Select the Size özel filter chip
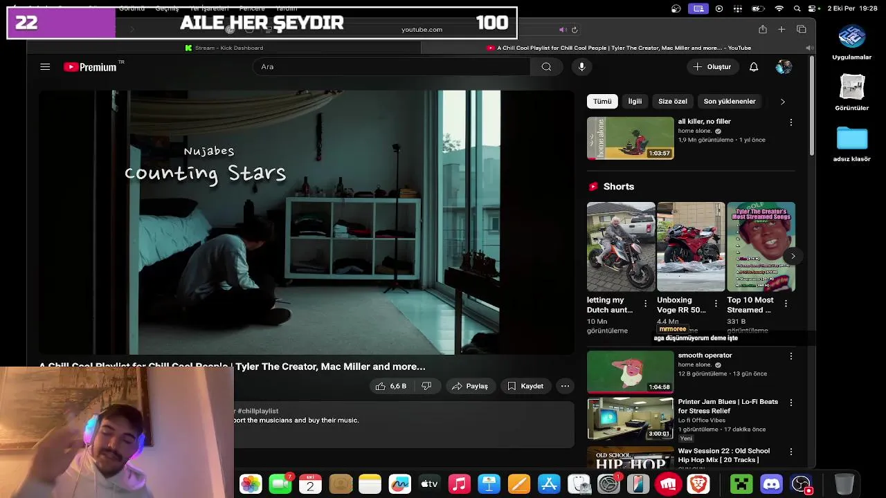The height and width of the screenshot is (498, 886). [672, 101]
